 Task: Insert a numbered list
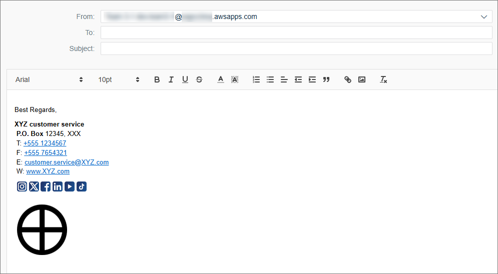256,79
